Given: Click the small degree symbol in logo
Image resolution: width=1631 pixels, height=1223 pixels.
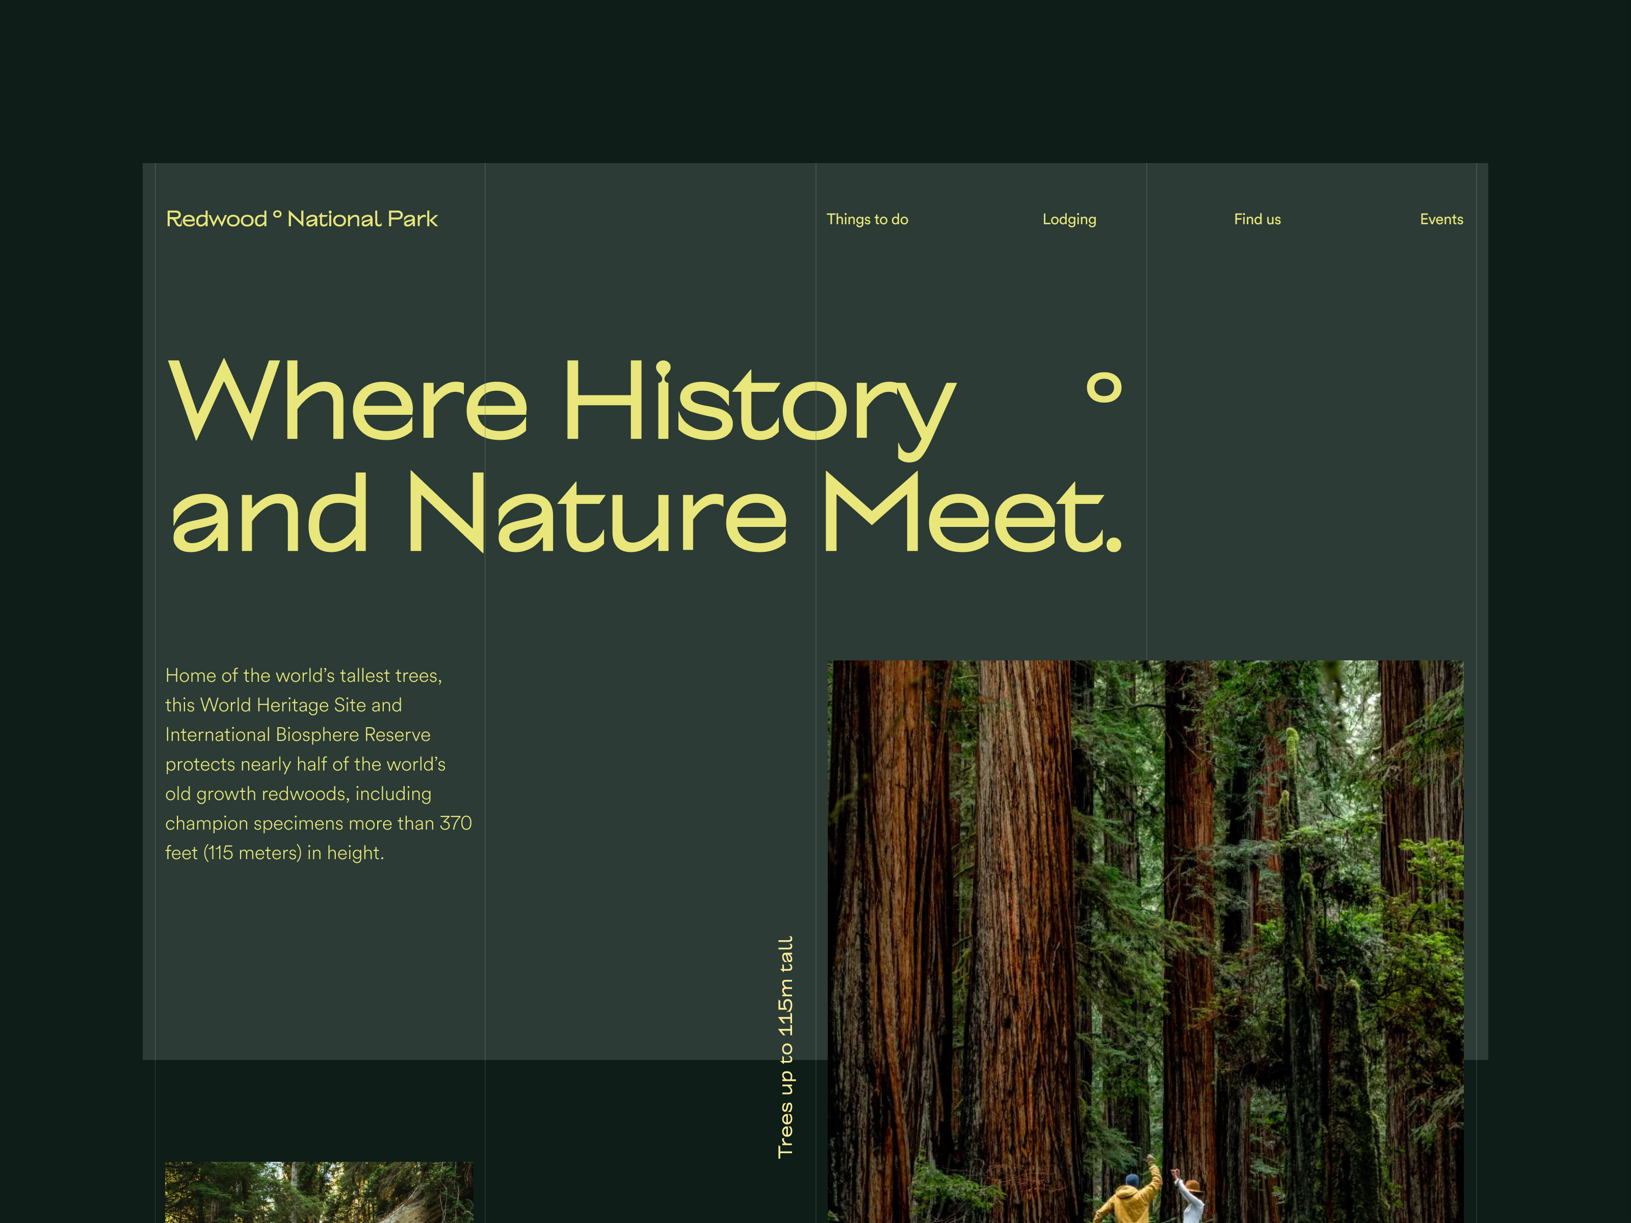Looking at the screenshot, I should pos(277,215).
